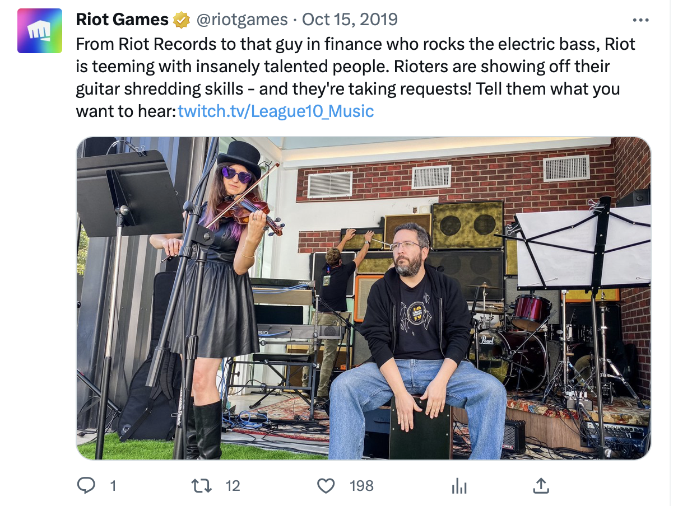Click the tweet body text about Riot Records
This screenshot has height=506, width=678.
[x=356, y=78]
